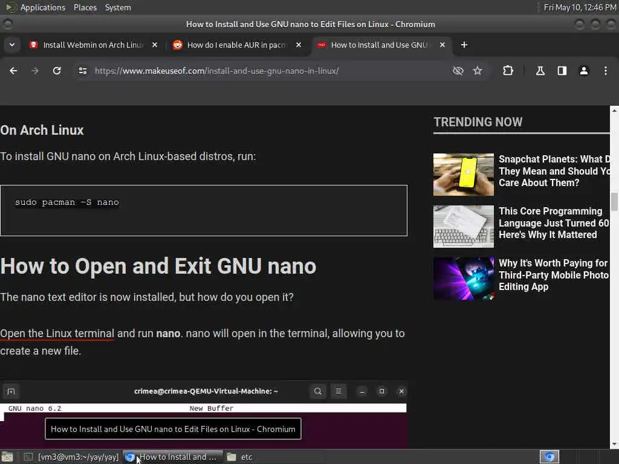
Task: Close the GNU nano article tab
Action: point(442,45)
